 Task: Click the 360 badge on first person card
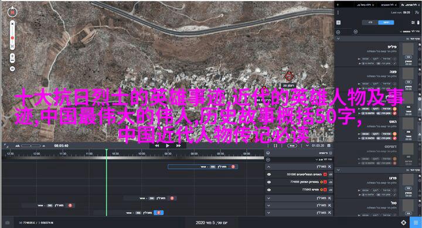tap(409, 57)
